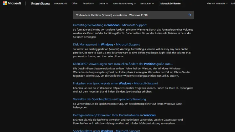Click snippet 'So verwenden Sie die Speicheroptimierung'

128,105
